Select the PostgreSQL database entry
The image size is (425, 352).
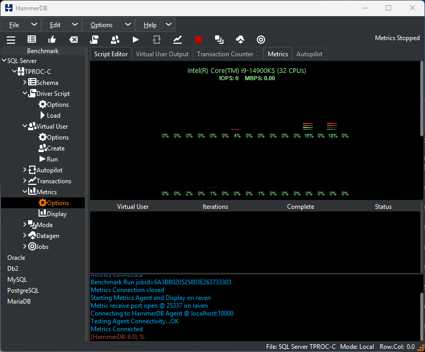[x=23, y=291]
